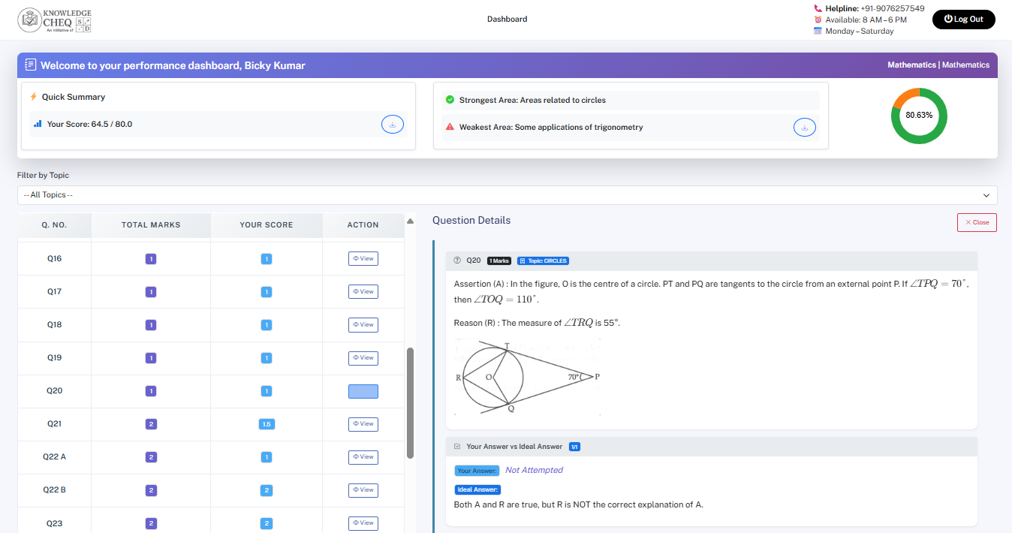The width and height of the screenshot is (1012, 533).
Task: Click the calendar icon beside Monday–Saturday
Action: [x=818, y=32]
